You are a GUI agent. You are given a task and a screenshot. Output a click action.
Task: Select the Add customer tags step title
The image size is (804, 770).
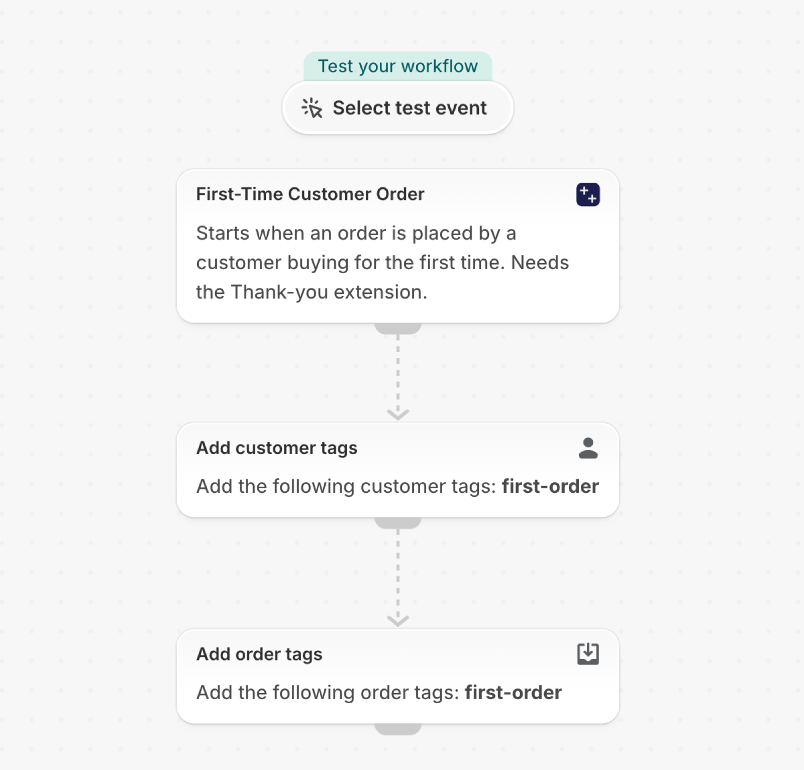[277, 448]
